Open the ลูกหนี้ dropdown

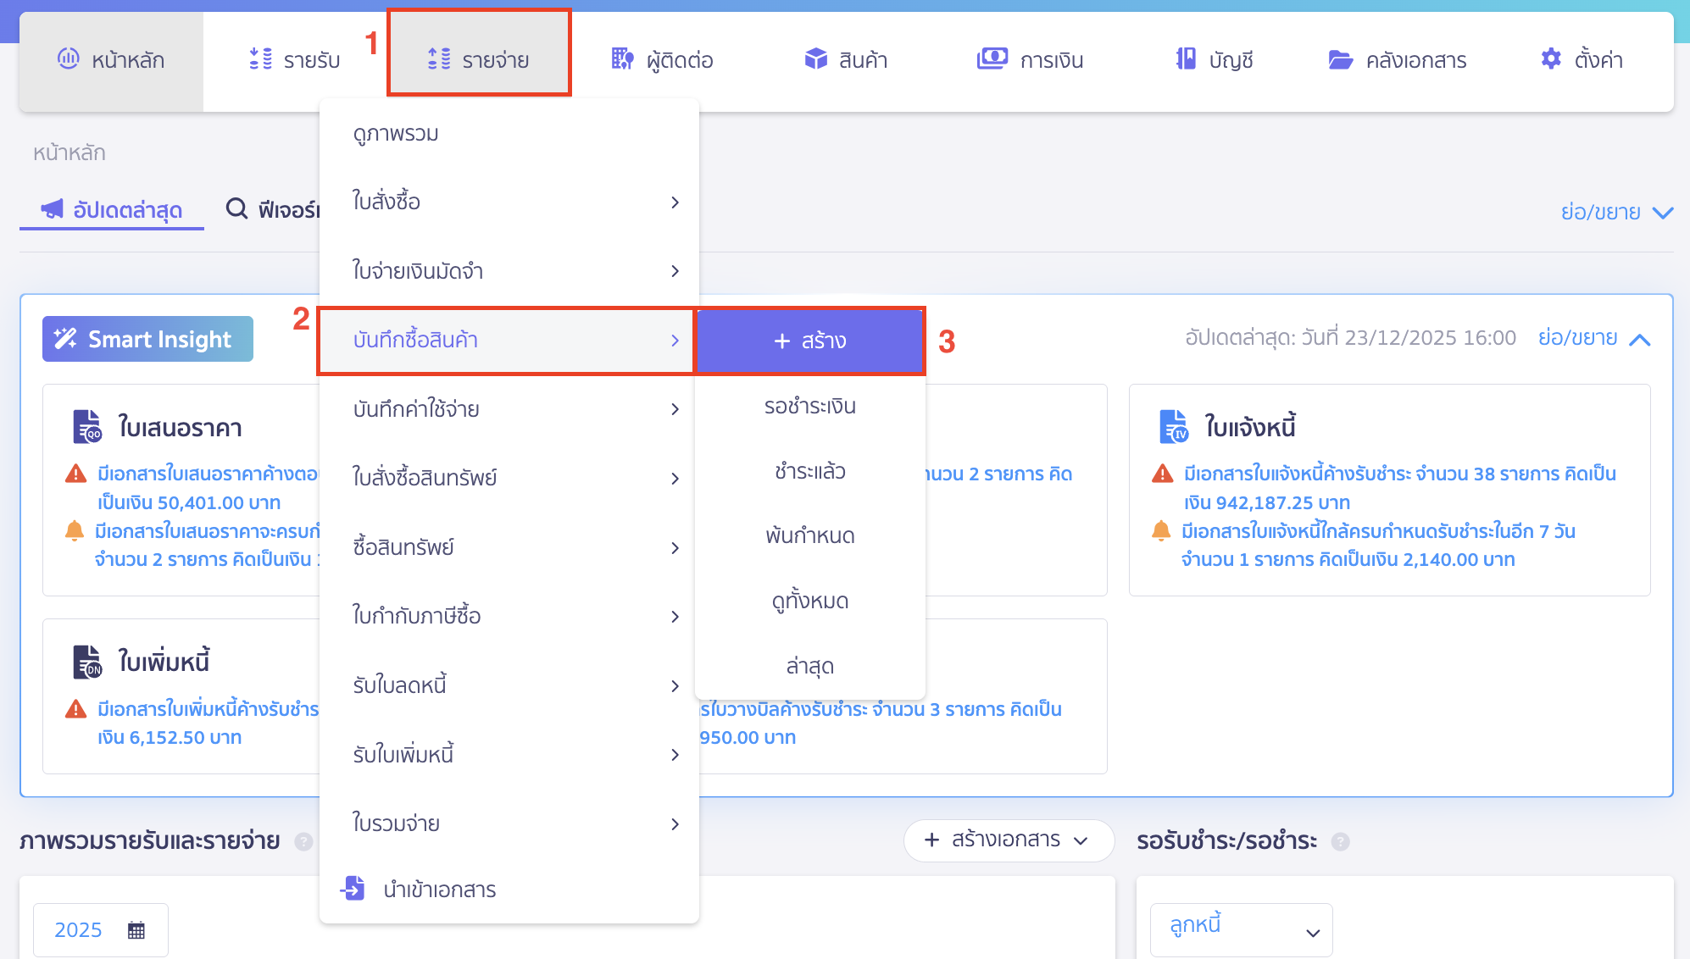coord(1241,929)
